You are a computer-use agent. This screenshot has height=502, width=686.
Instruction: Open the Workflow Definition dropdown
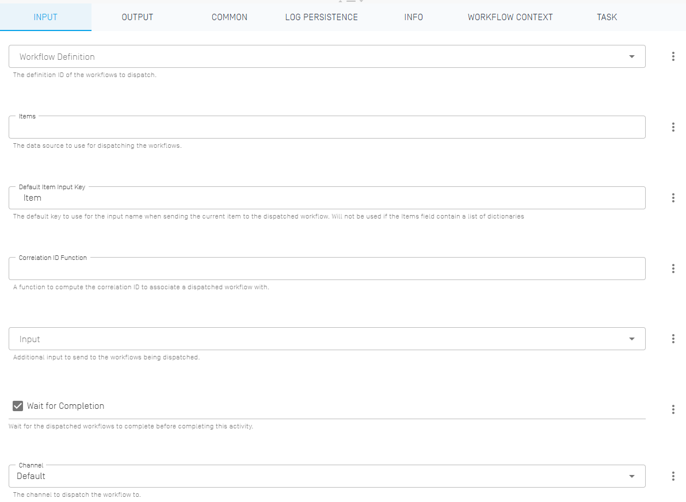(631, 56)
